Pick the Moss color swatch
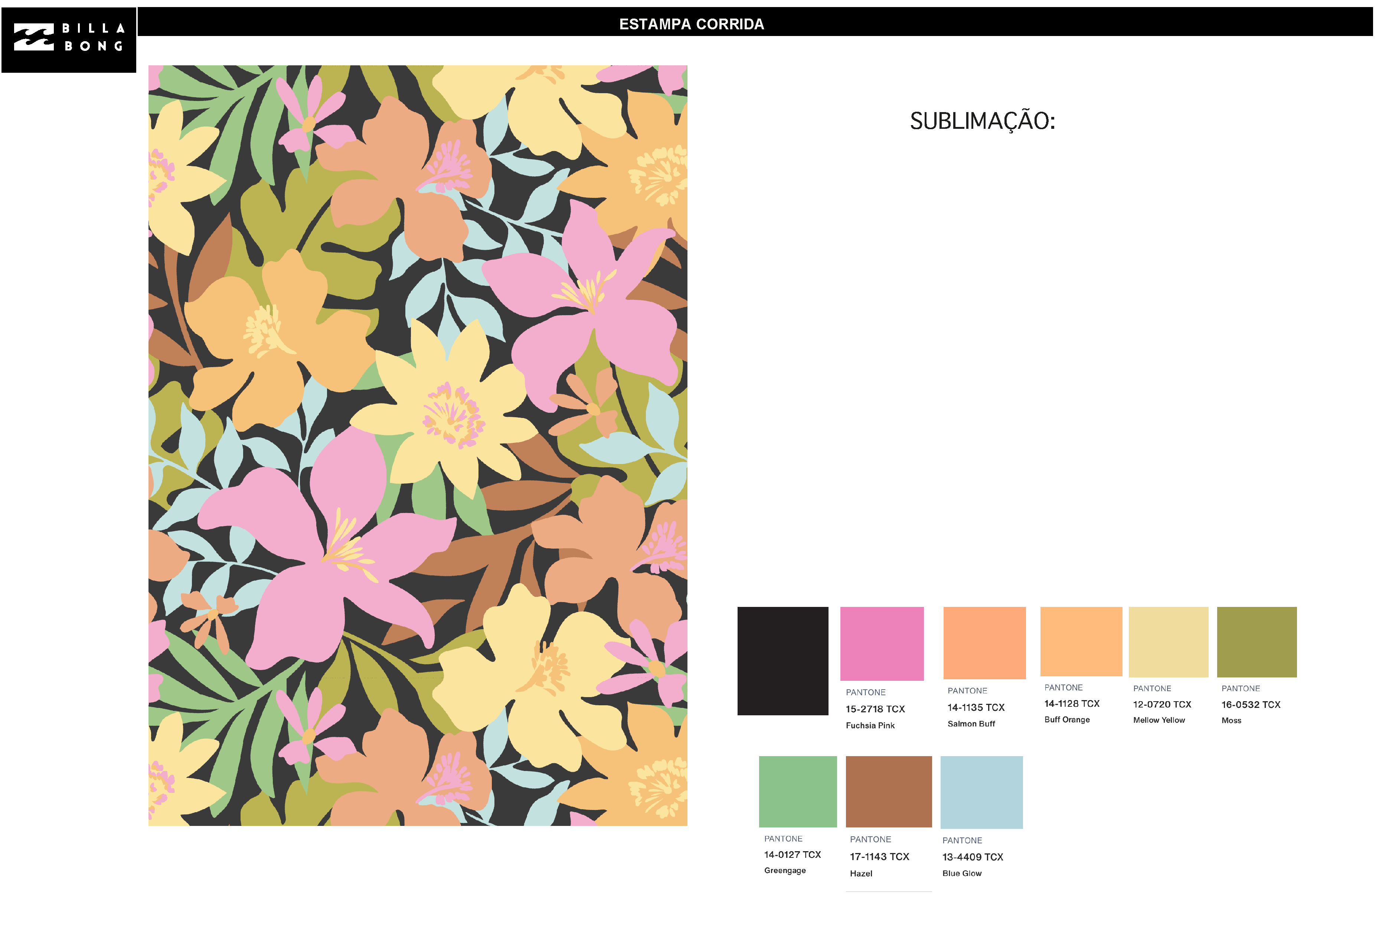The height and width of the screenshot is (928, 1392). tap(1257, 641)
